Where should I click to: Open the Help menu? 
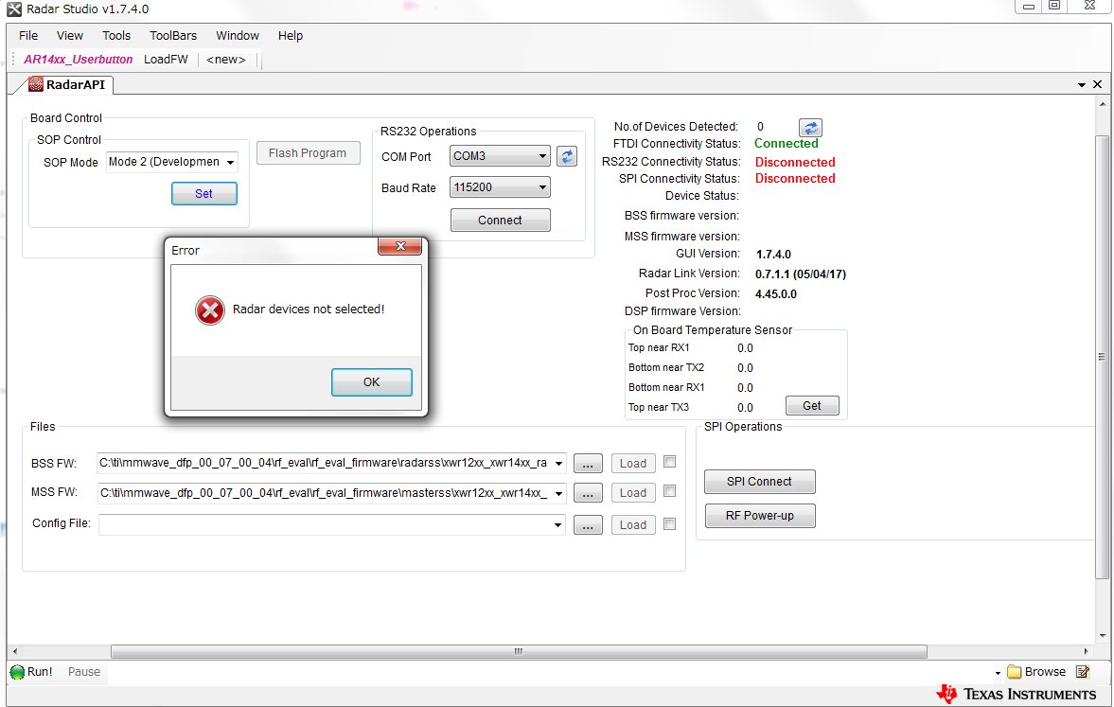click(290, 36)
